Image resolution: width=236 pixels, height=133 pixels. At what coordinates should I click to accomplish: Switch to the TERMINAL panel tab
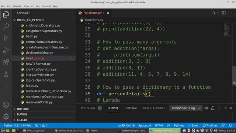click(131, 108)
